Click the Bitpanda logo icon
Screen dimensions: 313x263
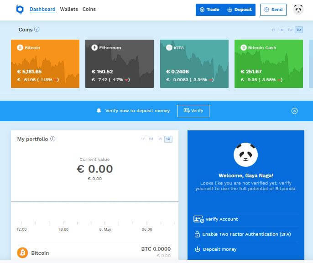(20, 9)
